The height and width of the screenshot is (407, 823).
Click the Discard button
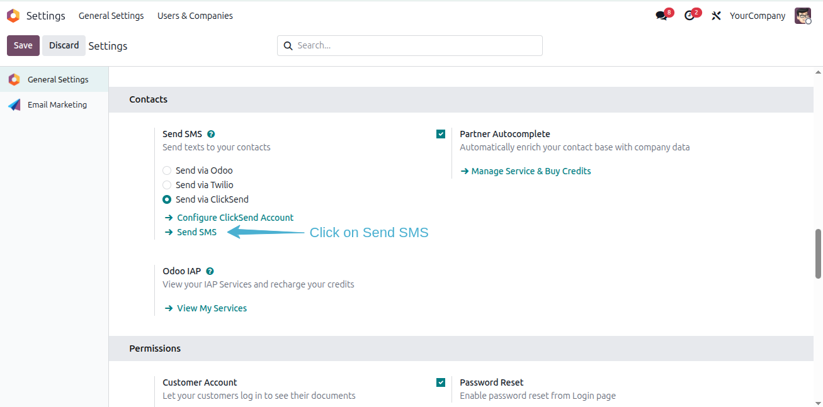tap(64, 45)
